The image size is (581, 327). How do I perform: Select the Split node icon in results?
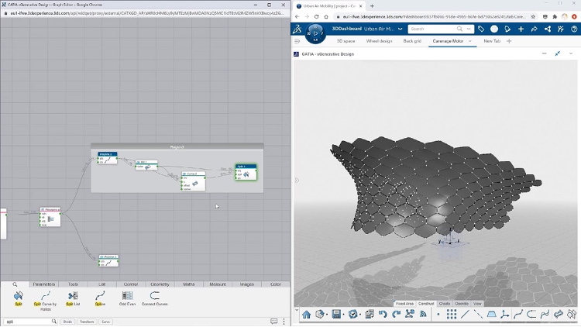tap(18, 296)
